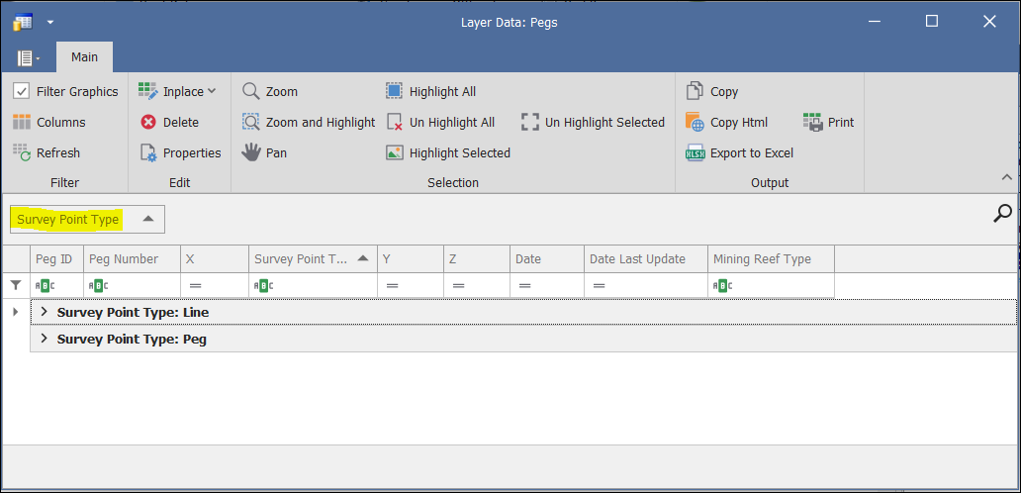1021x493 pixels.
Task: Open the search magnifier on right
Action: click(1002, 213)
